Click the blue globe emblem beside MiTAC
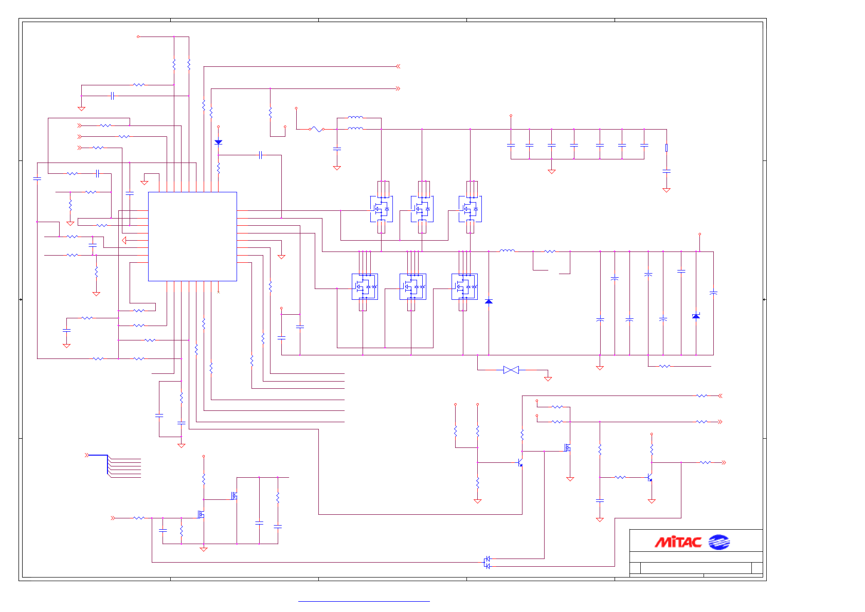The image size is (865, 612). (x=719, y=542)
